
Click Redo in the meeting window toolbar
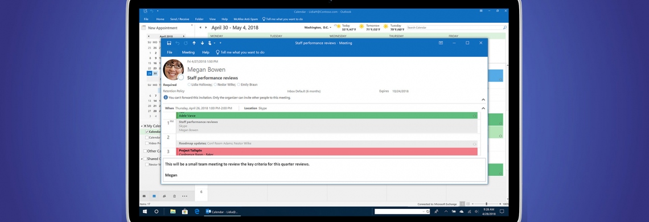[x=186, y=43]
